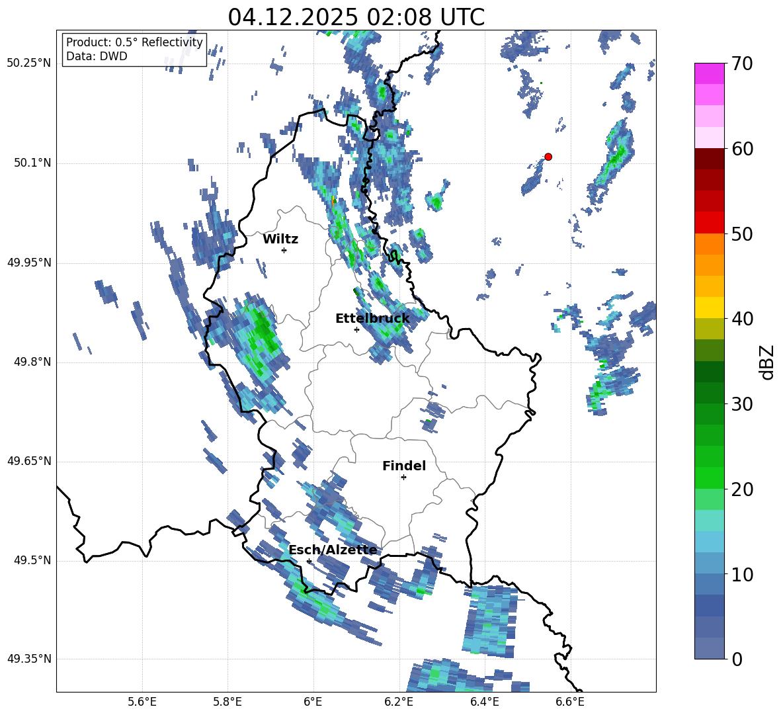This screenshot has width=783, height=715.
Task: Click the 0 tick on colorbar
Action: (x=737, y=659)
